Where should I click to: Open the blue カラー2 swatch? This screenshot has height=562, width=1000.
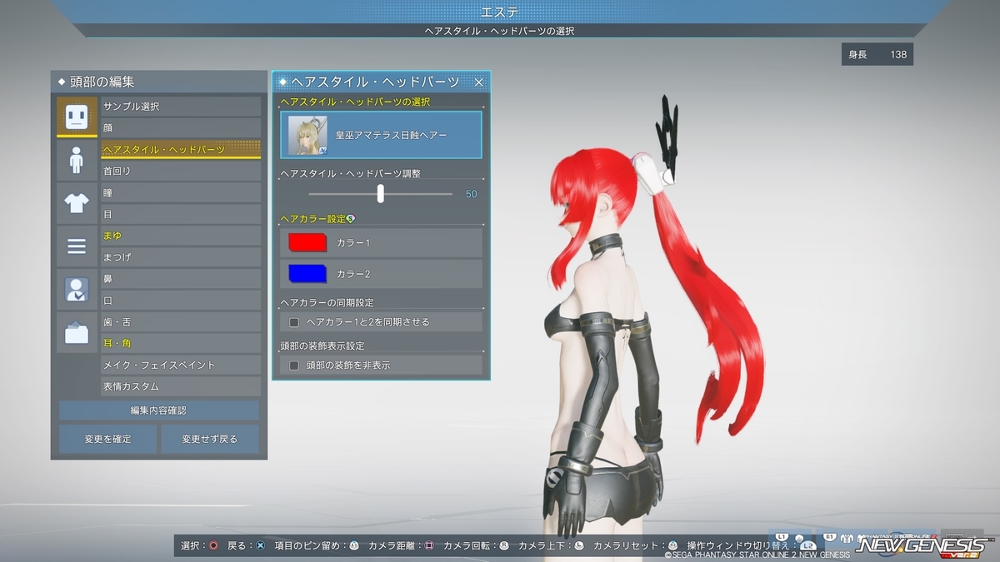tap(307, 274)
